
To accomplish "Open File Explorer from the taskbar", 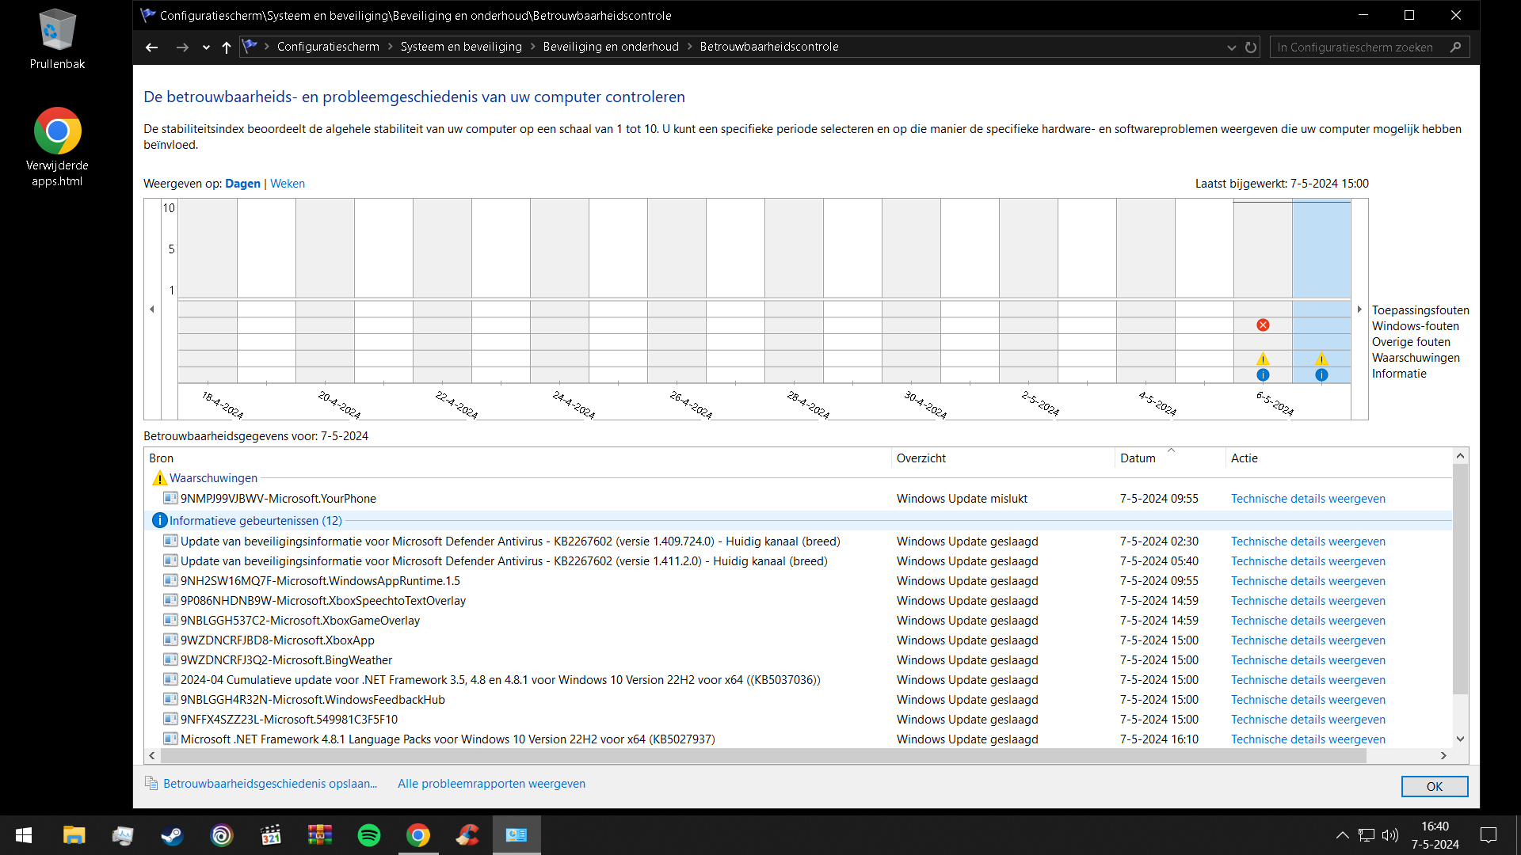I will coord(74,835).
